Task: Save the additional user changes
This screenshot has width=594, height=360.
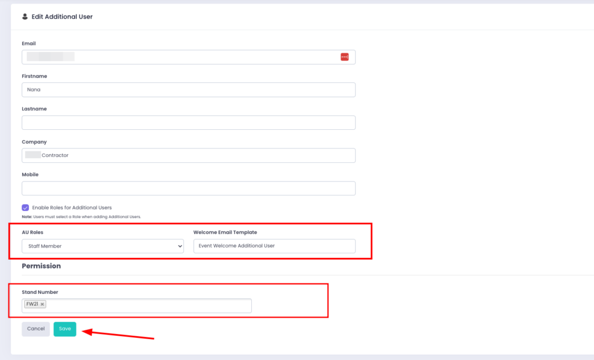Action: 65,329
